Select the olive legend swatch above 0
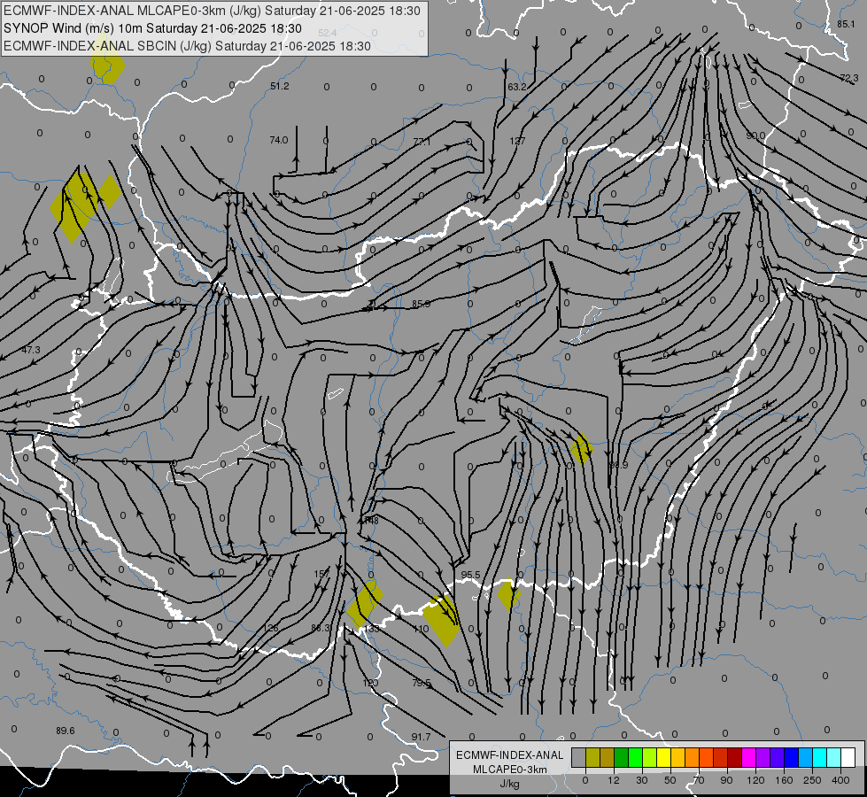The image size is (867, 797). (592, 757)
